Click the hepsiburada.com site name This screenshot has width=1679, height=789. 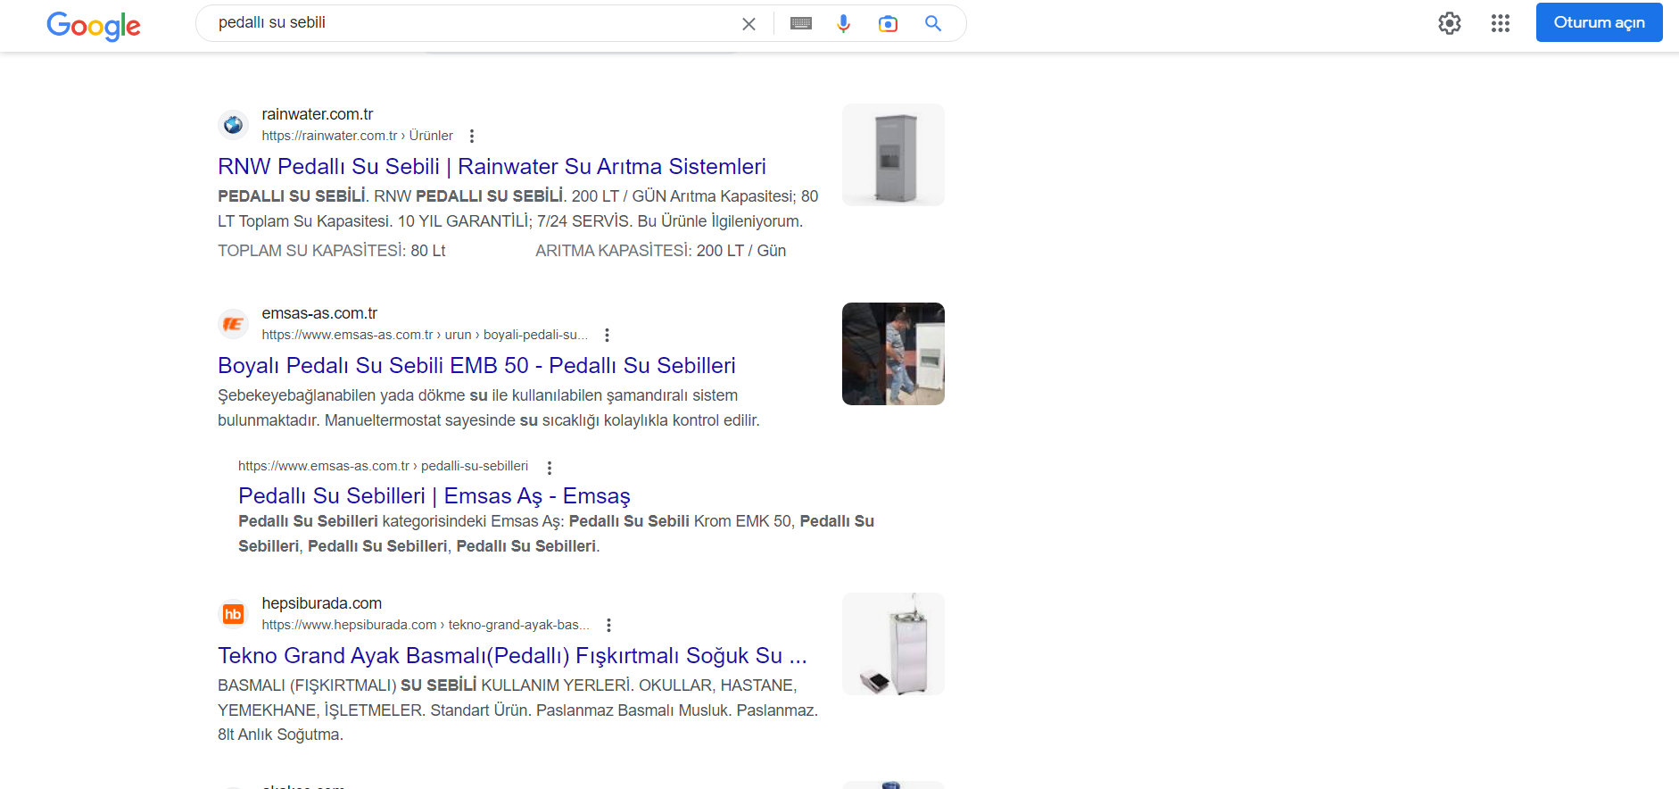coord(322,603)
